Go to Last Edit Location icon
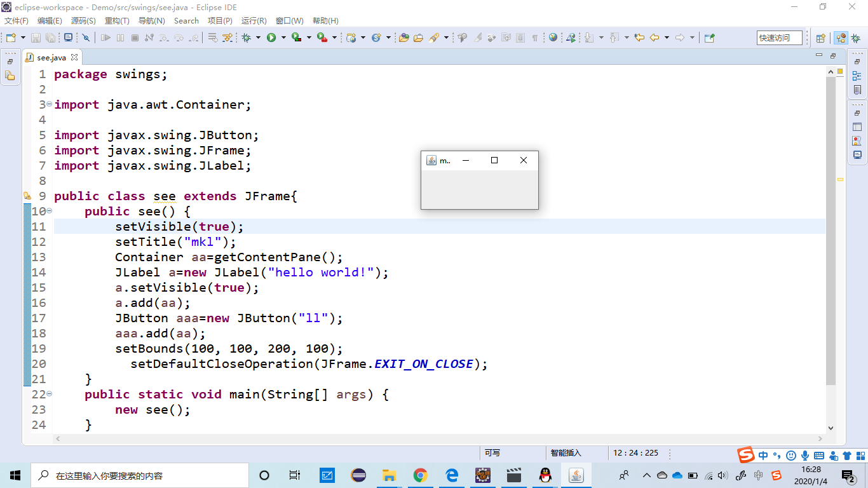This screenshot has width=868, height=488. [x=639, y=37]
